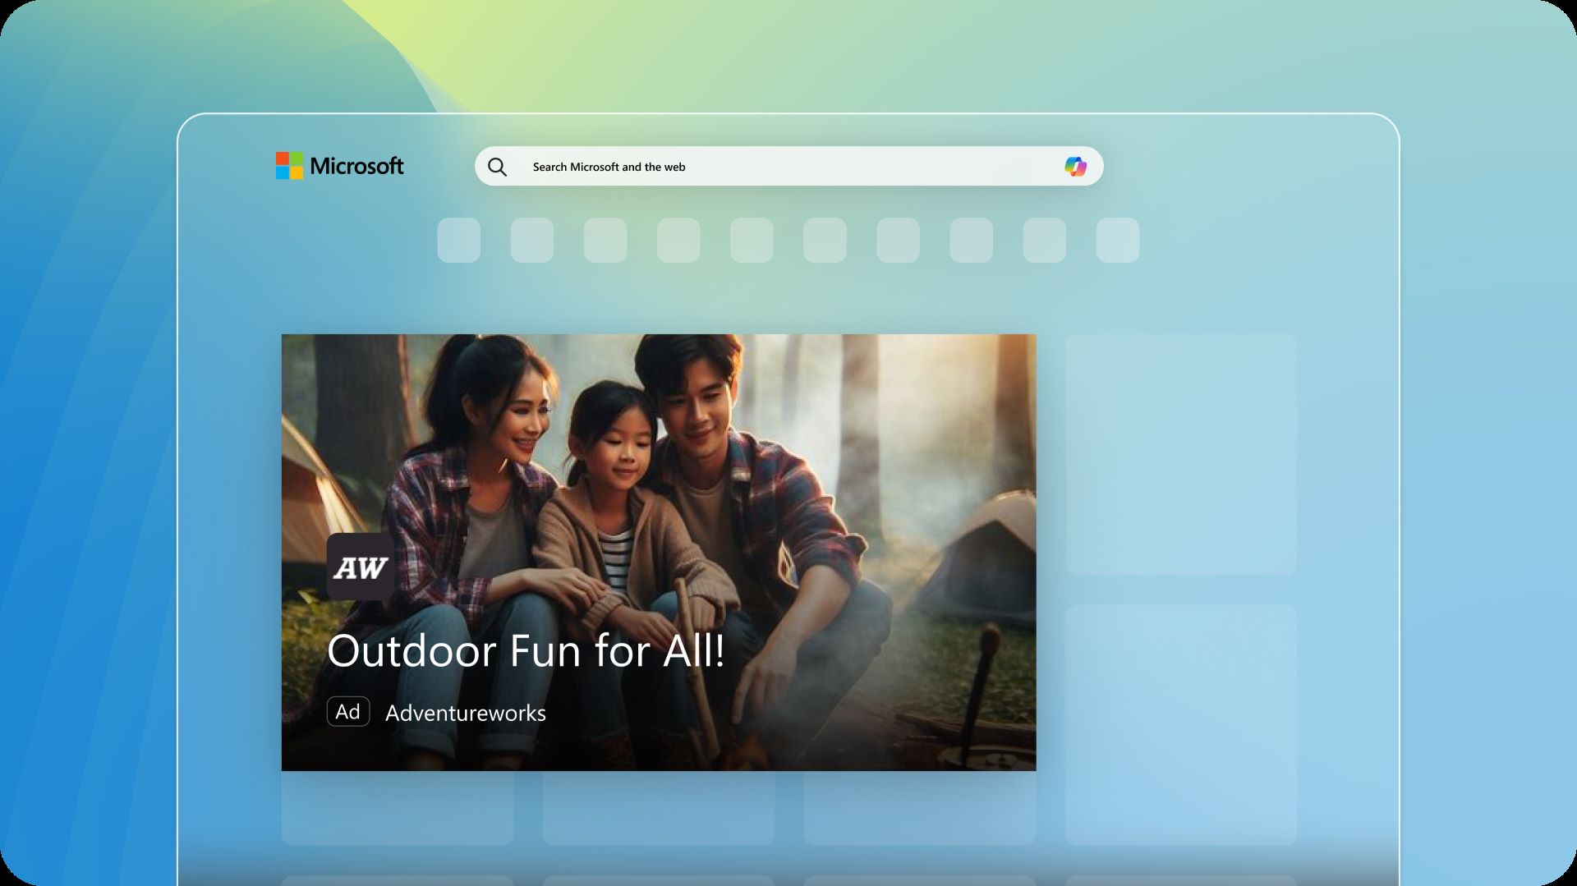This screenshot has height=886, width=1577.
Task: Click the search magnifier icon
Action: point(498,166)
